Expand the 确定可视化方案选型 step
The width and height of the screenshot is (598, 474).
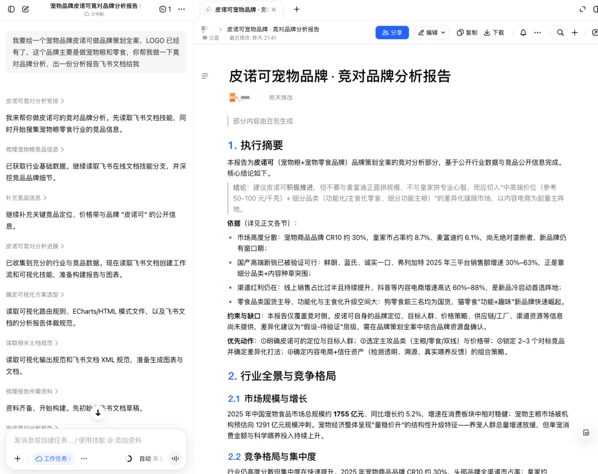click(35, 295)
